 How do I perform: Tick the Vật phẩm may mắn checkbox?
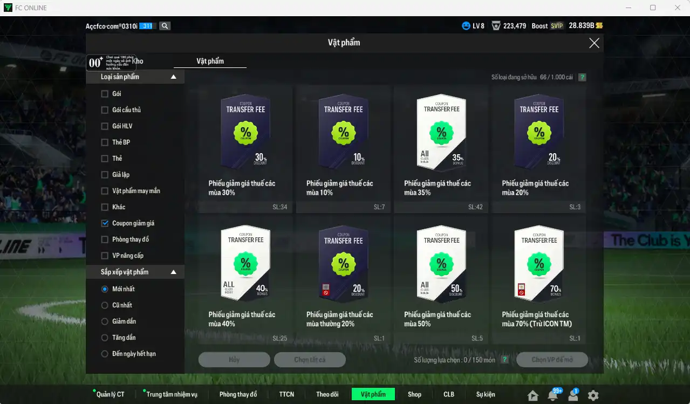(105, 191)
